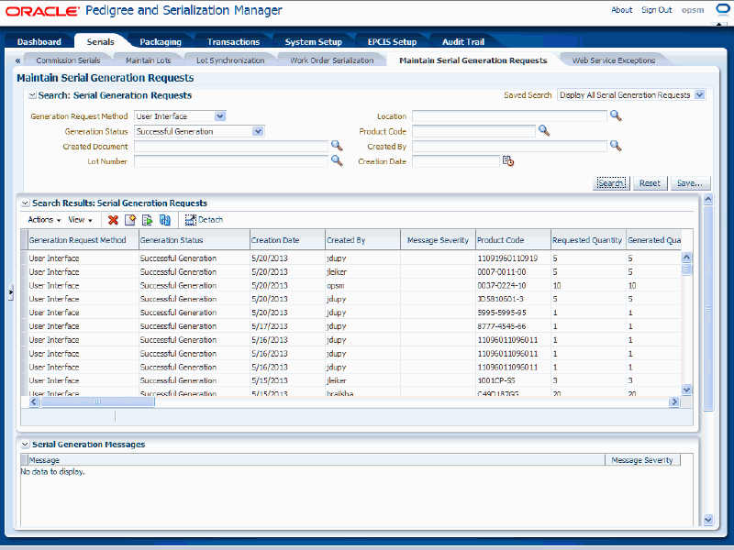Collapse Search: Serial Generation Requests section

coord(32,95)
